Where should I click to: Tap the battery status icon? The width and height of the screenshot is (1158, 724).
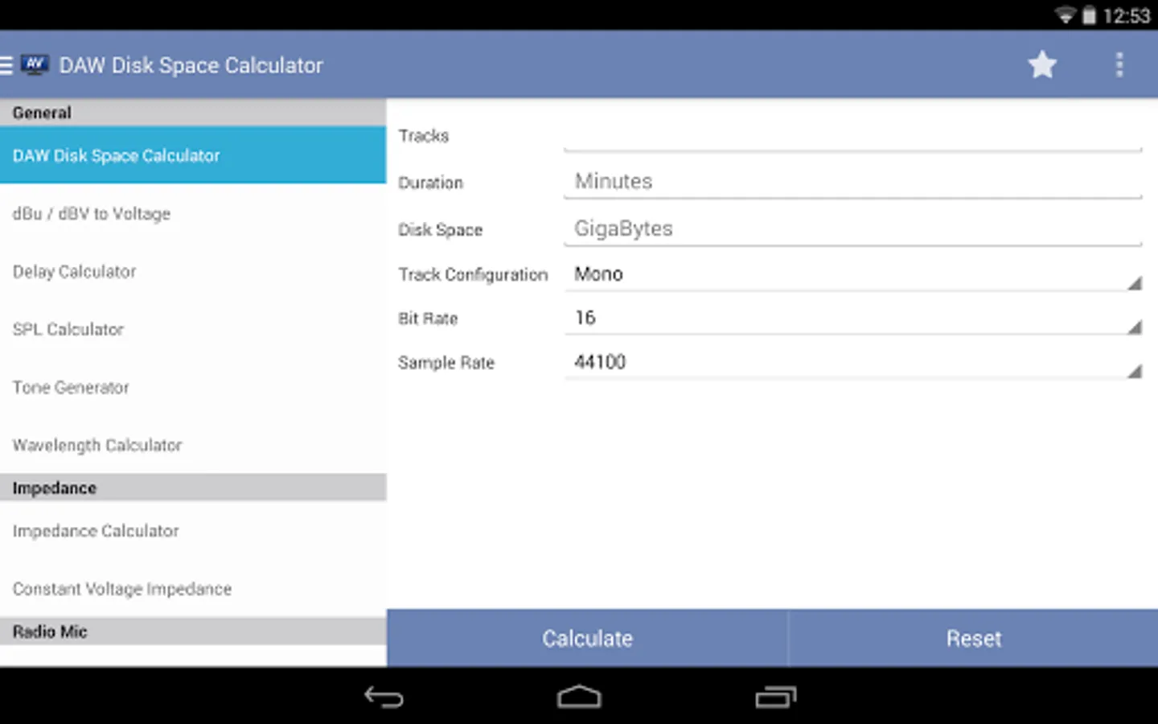(x=1089, y=15)
